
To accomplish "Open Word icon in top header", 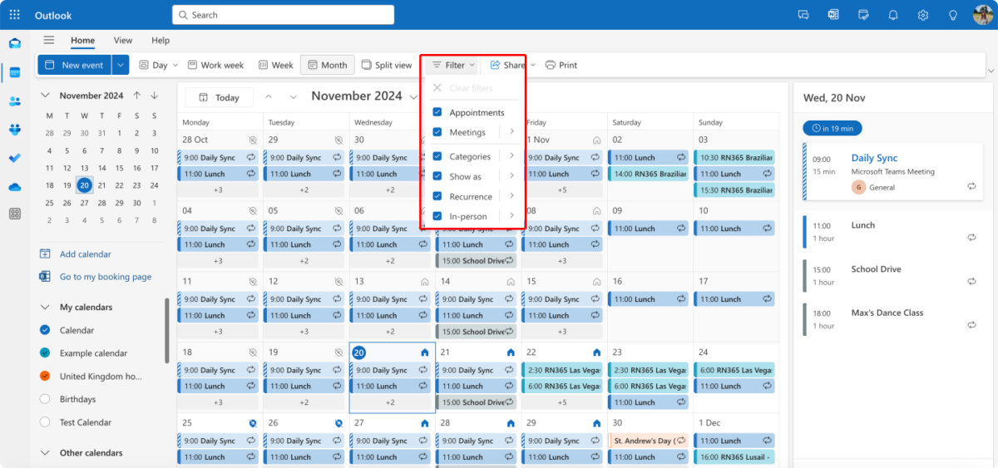I will click(833, 15).
